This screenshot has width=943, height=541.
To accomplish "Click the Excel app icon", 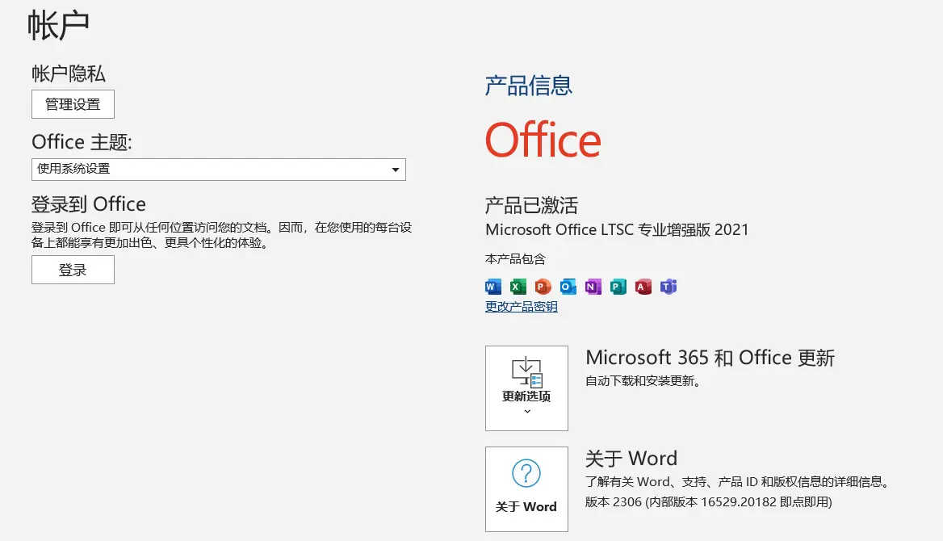I will (x=518, y=287).
